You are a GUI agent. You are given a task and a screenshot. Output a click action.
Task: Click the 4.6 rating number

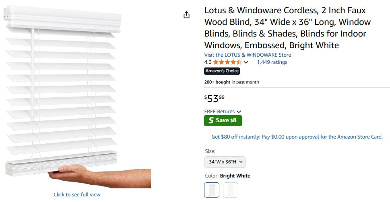tap(208, 62)
